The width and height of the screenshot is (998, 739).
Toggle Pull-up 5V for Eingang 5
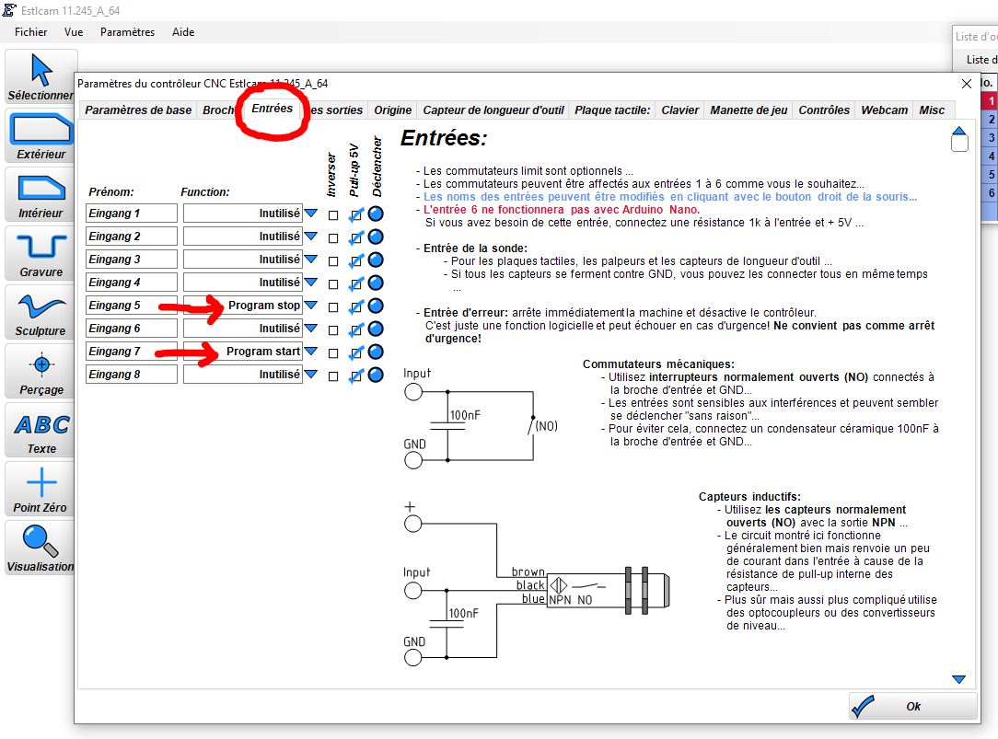[355, 307]
